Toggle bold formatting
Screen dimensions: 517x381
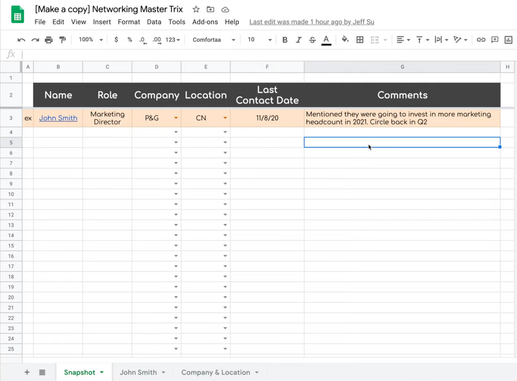[x=285, y=40]
